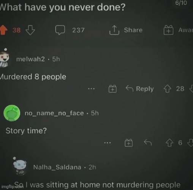Upvote the Story time? comment
193x190 pixels.
pyautogui.click(x=169, y=143)
